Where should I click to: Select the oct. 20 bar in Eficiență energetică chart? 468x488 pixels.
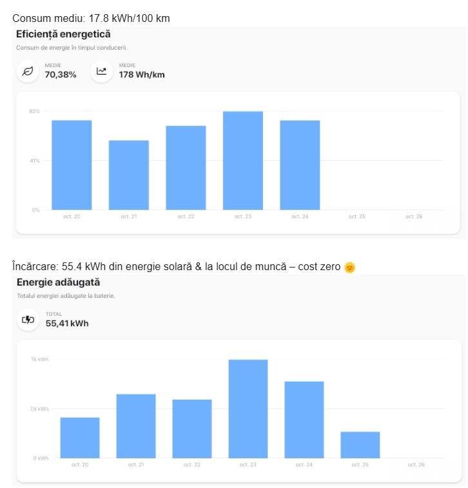(72, 165)
